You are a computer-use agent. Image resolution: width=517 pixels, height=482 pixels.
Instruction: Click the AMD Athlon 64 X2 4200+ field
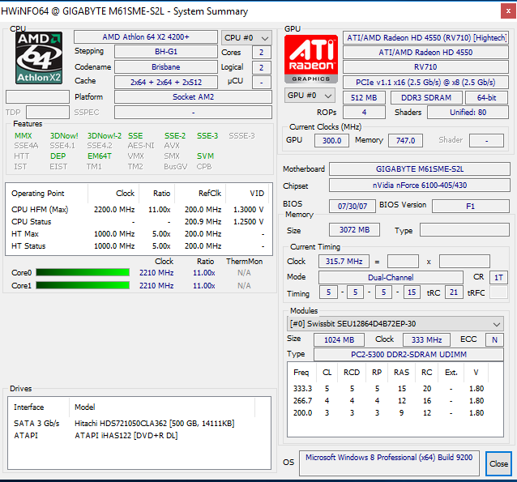tap(146, 37)
